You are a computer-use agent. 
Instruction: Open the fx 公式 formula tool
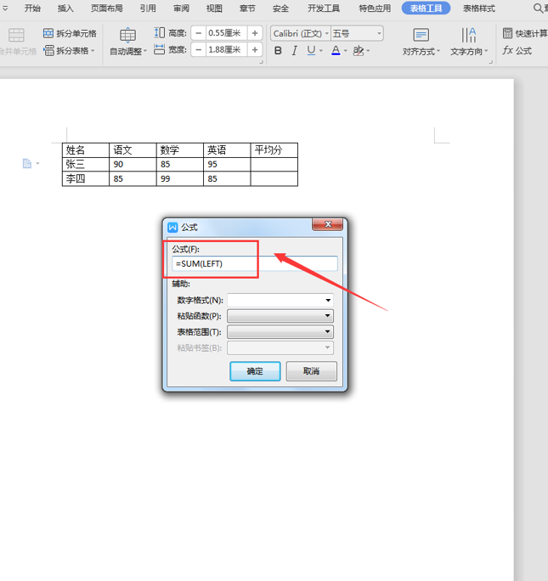[517, 51]
